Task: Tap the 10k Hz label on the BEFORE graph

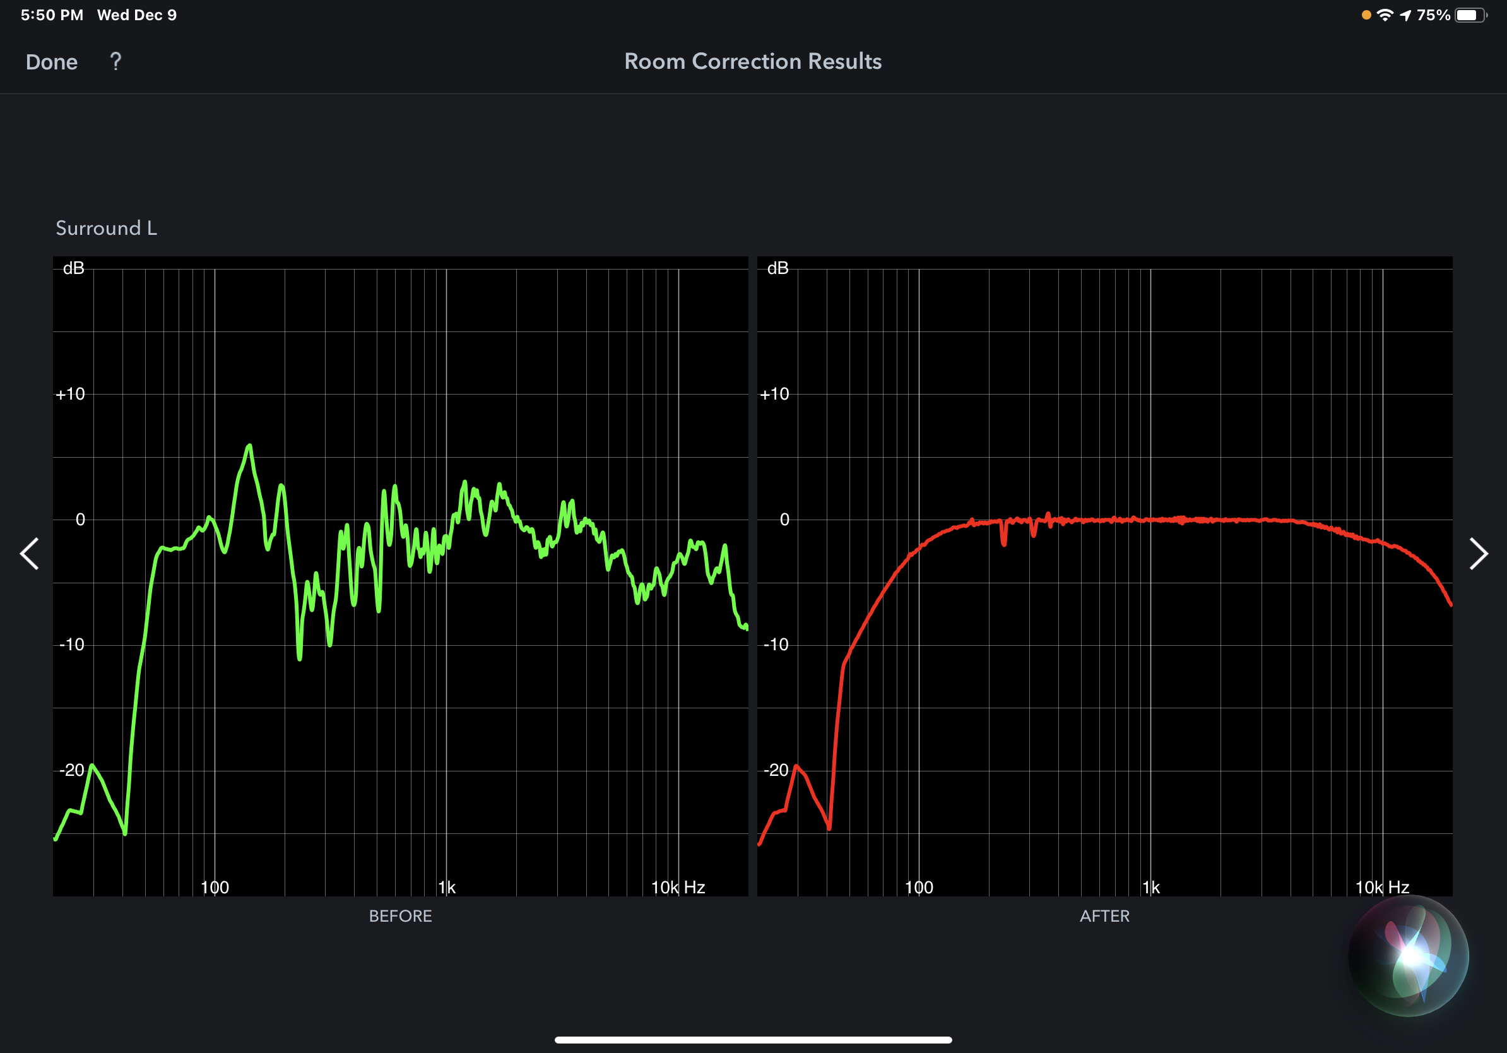Action: [x=678, y=888]
